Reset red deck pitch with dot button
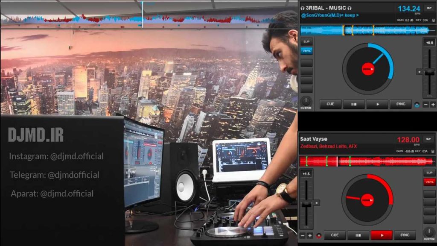Image resolution: width=437 pixels, height=246 pixels. tap(316, 203)
